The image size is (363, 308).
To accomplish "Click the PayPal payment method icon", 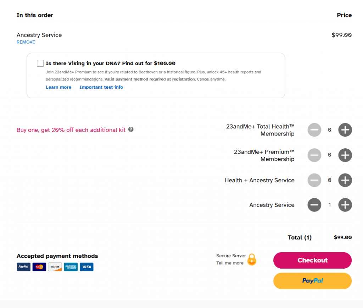I will [x=23, y=267].
